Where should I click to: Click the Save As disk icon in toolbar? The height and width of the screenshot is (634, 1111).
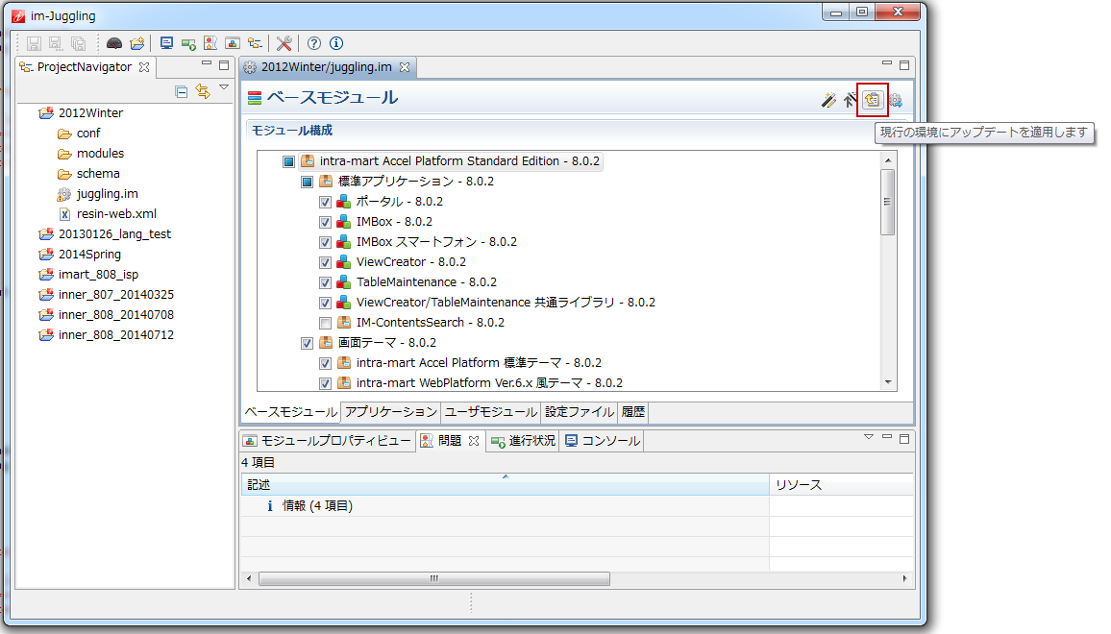pyautogui.click(x=56, y=44)
